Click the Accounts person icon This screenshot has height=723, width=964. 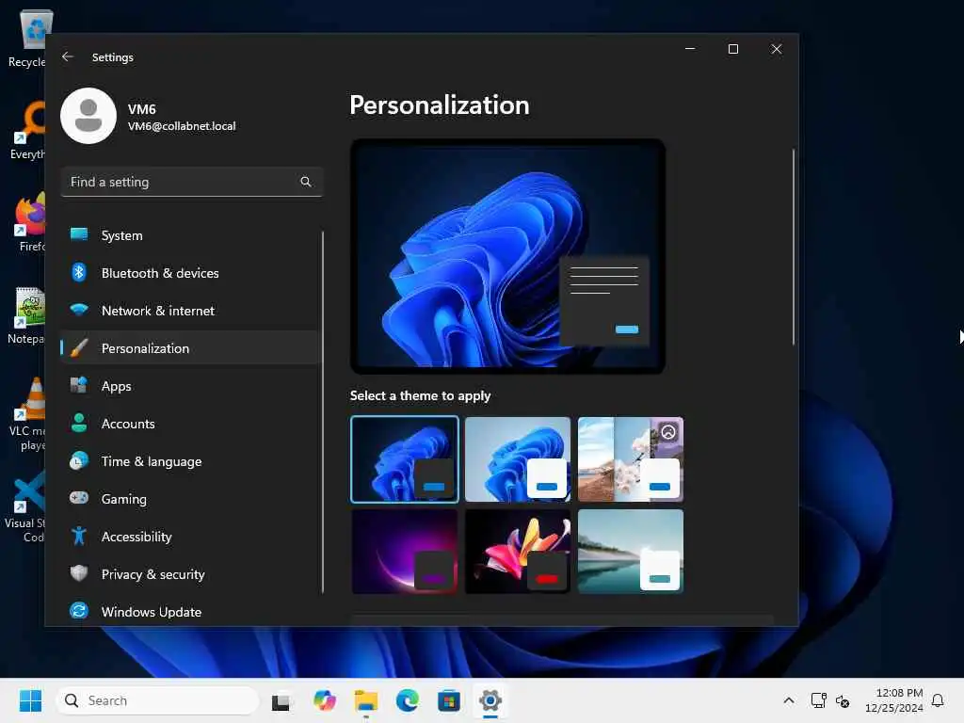79,423
